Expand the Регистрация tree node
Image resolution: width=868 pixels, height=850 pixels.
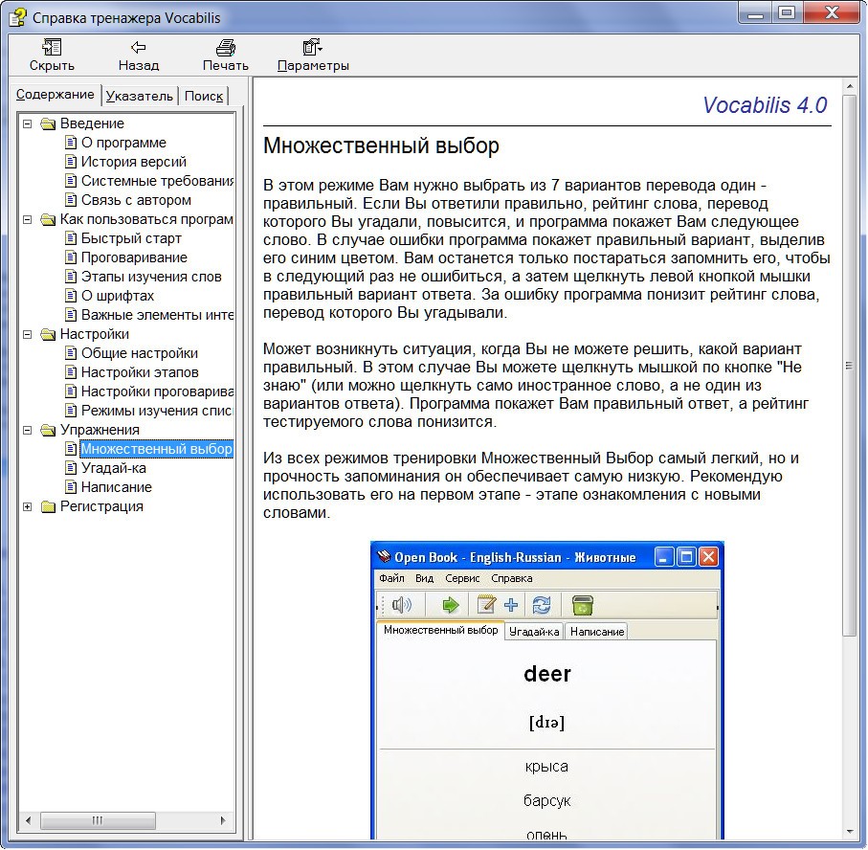(x=27, y=506)
